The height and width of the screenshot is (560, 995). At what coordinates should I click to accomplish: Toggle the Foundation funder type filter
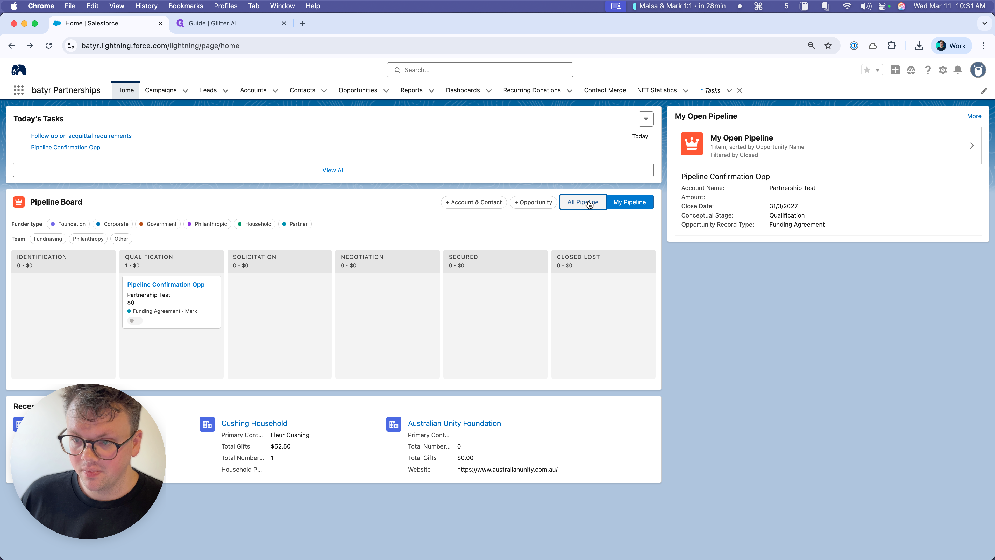click(68, 224)
